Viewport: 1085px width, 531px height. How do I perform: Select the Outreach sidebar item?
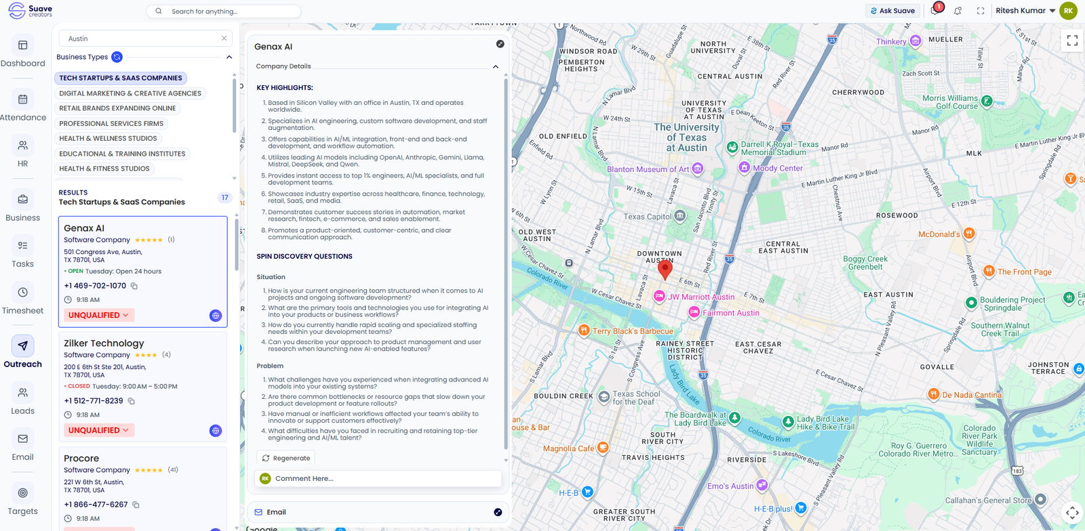pyautogui.click(x=22, y=353)
